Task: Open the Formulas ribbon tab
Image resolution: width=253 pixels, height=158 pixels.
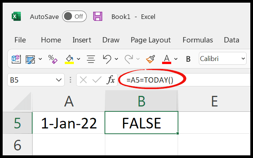Action: pos(198,40)
